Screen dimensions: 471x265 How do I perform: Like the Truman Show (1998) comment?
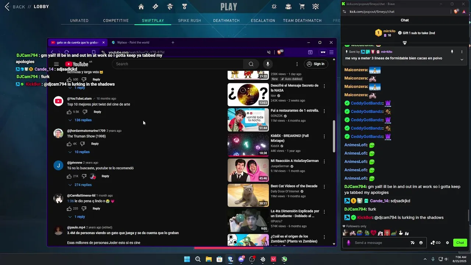(69, 144)
